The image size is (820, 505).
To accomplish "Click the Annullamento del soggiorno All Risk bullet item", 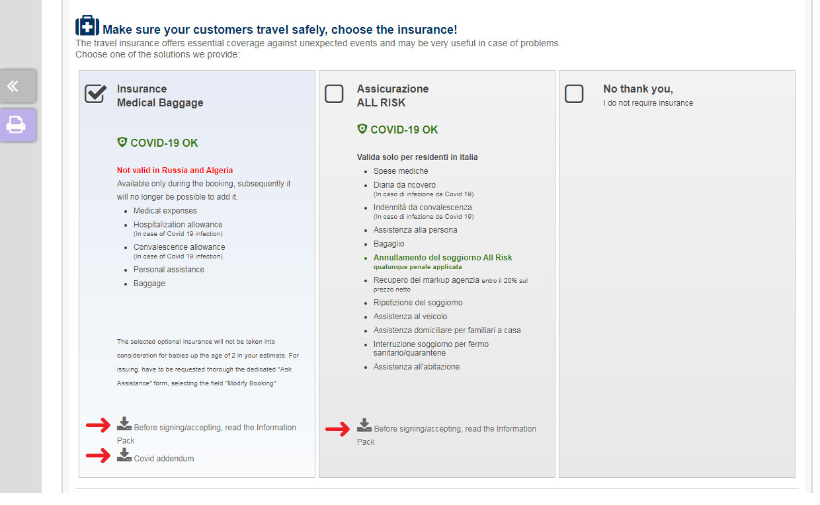I will pos(442,257).
